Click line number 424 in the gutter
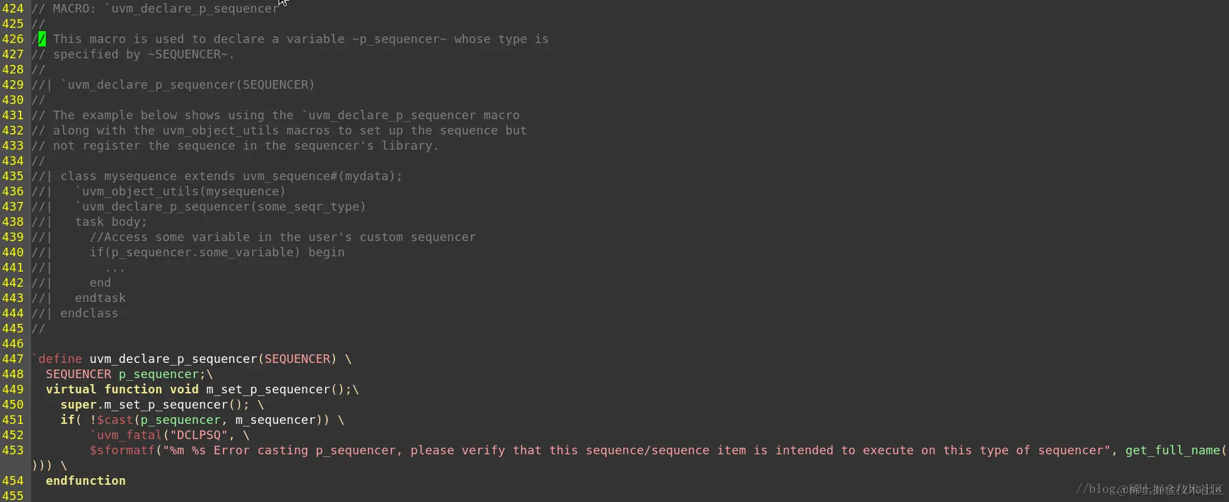Screen dimensions: 1229x502 point(13,9)
